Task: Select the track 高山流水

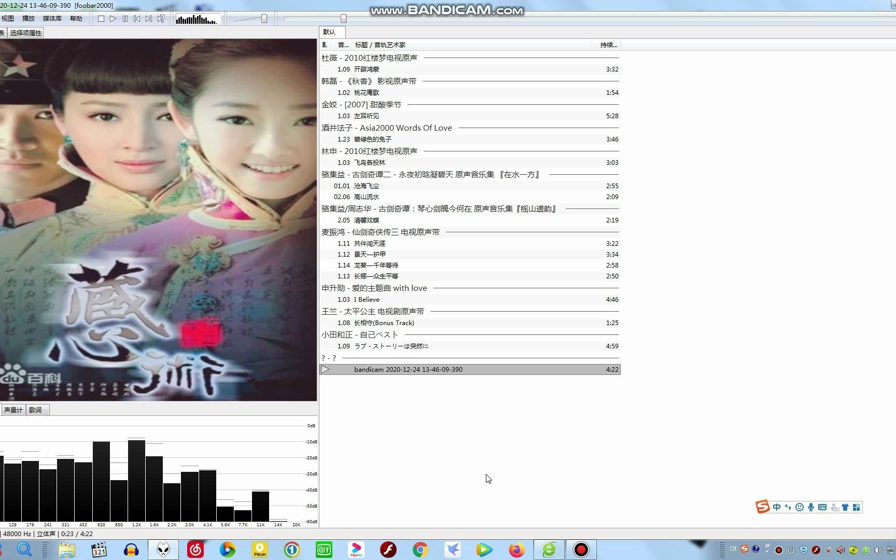Action: point(470,197)
